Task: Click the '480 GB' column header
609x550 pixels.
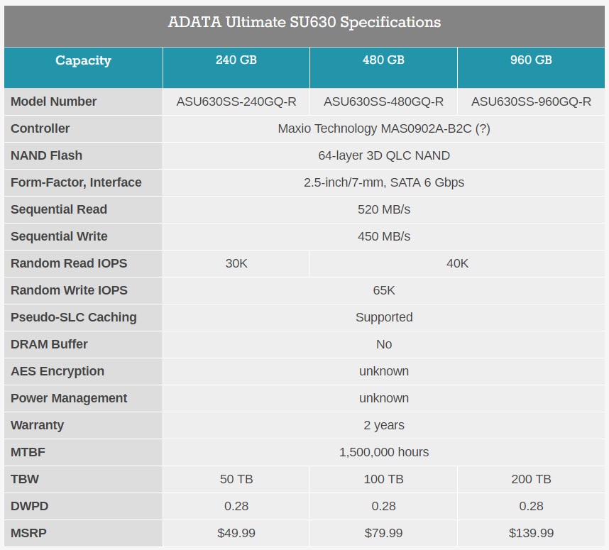Action: [383, 60]
